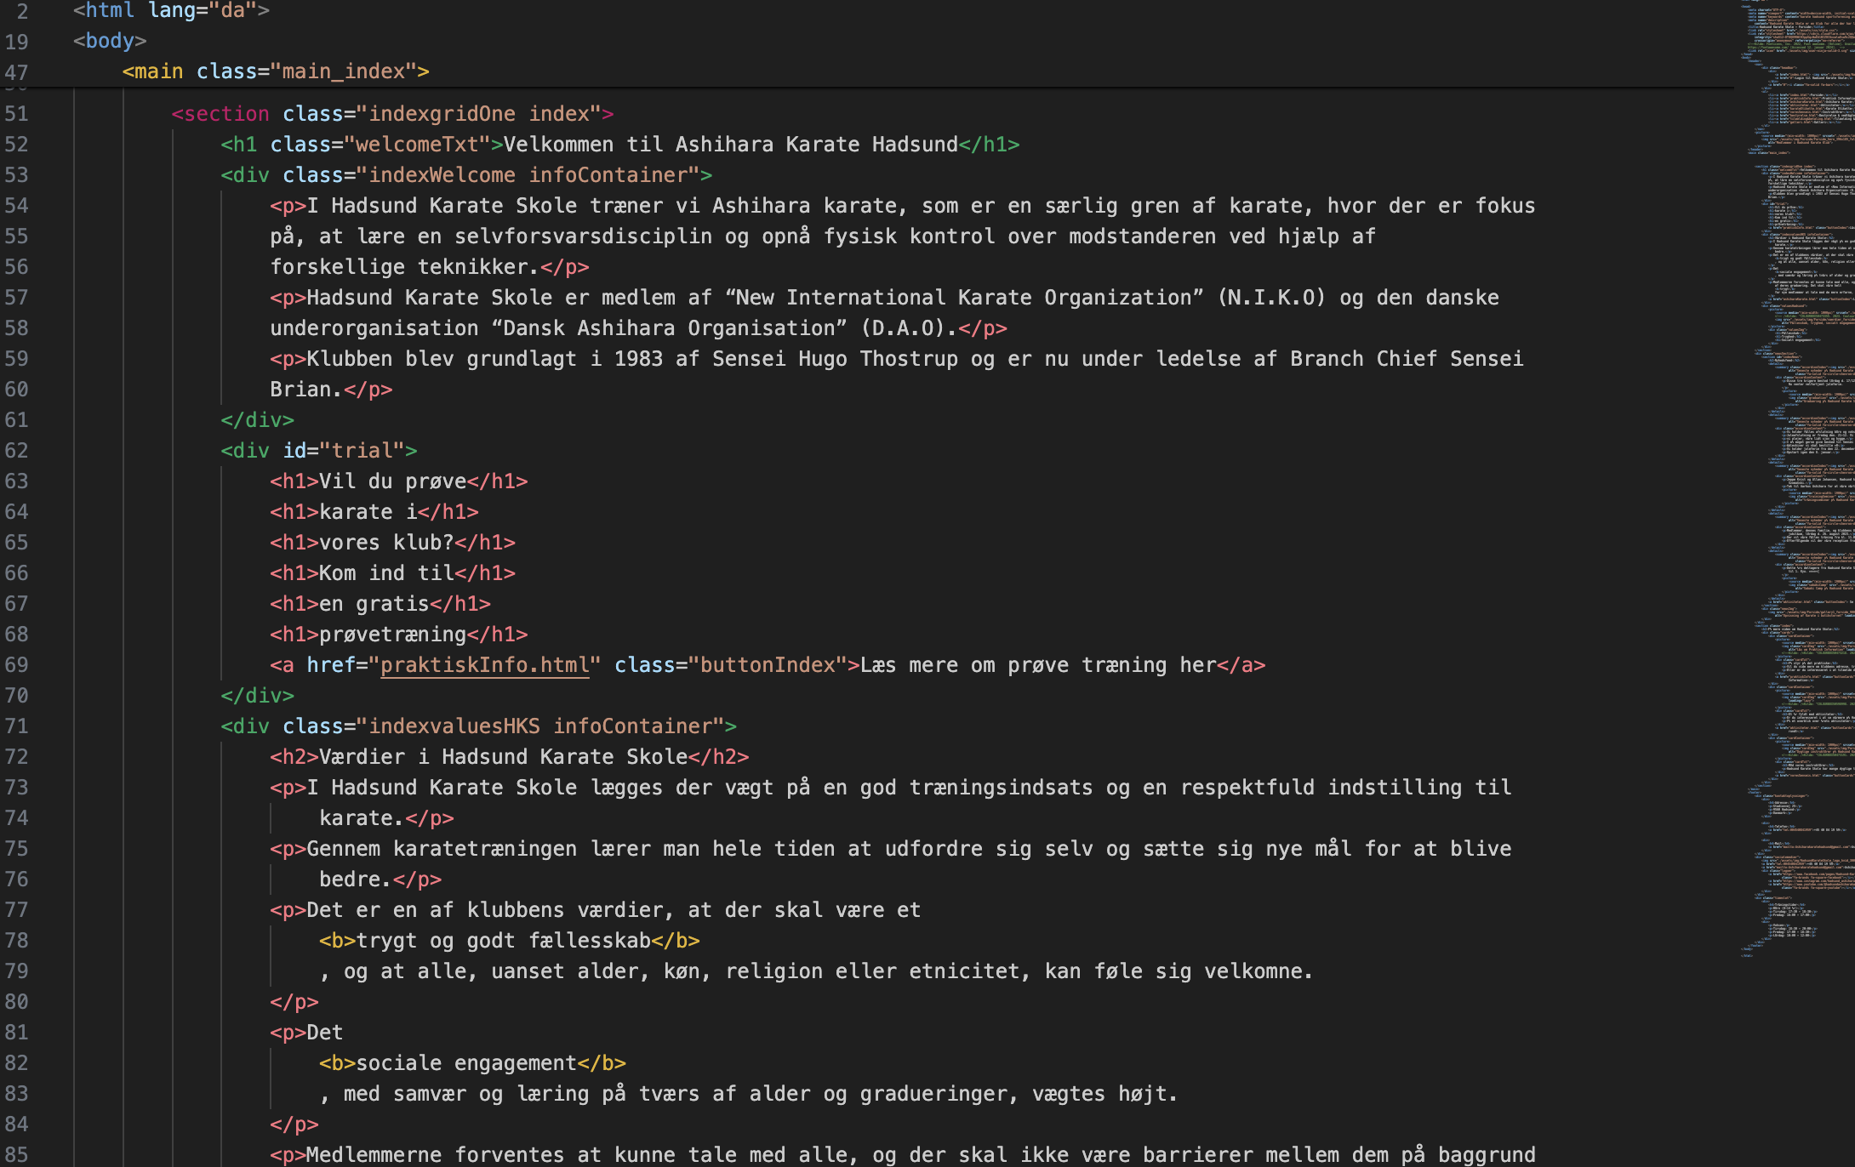Click text "lægges der vægt på en god træningsindsats"
This screenshot has width=1855, height=1167.
point(842,788)
